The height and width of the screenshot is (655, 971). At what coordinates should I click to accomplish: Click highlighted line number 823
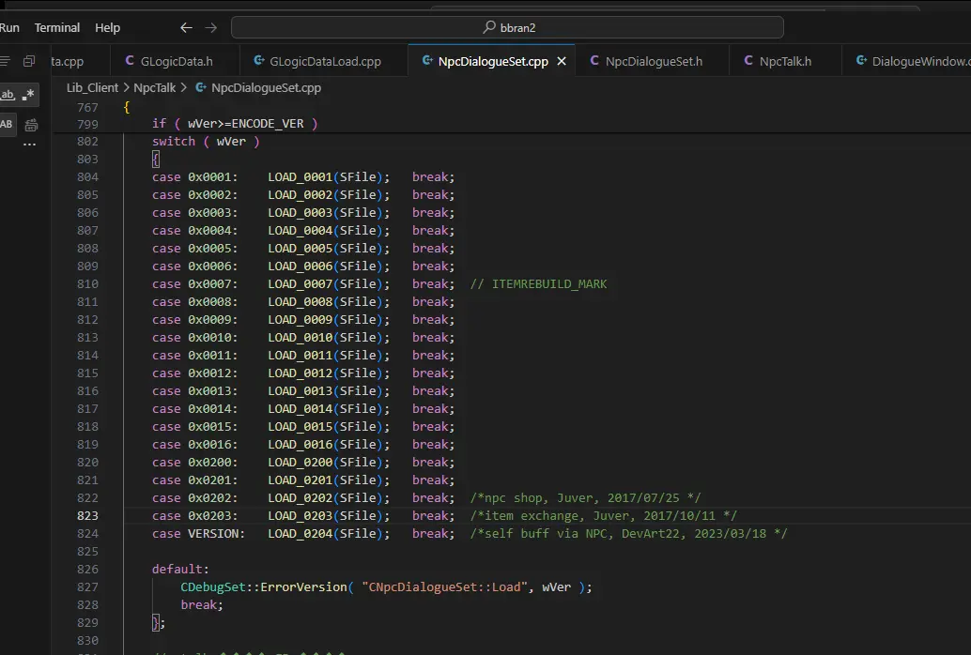click(x=87, y=516)
